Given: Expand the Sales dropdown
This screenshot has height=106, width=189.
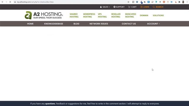Looking at the screenshot, I should (x=106, y=7).
